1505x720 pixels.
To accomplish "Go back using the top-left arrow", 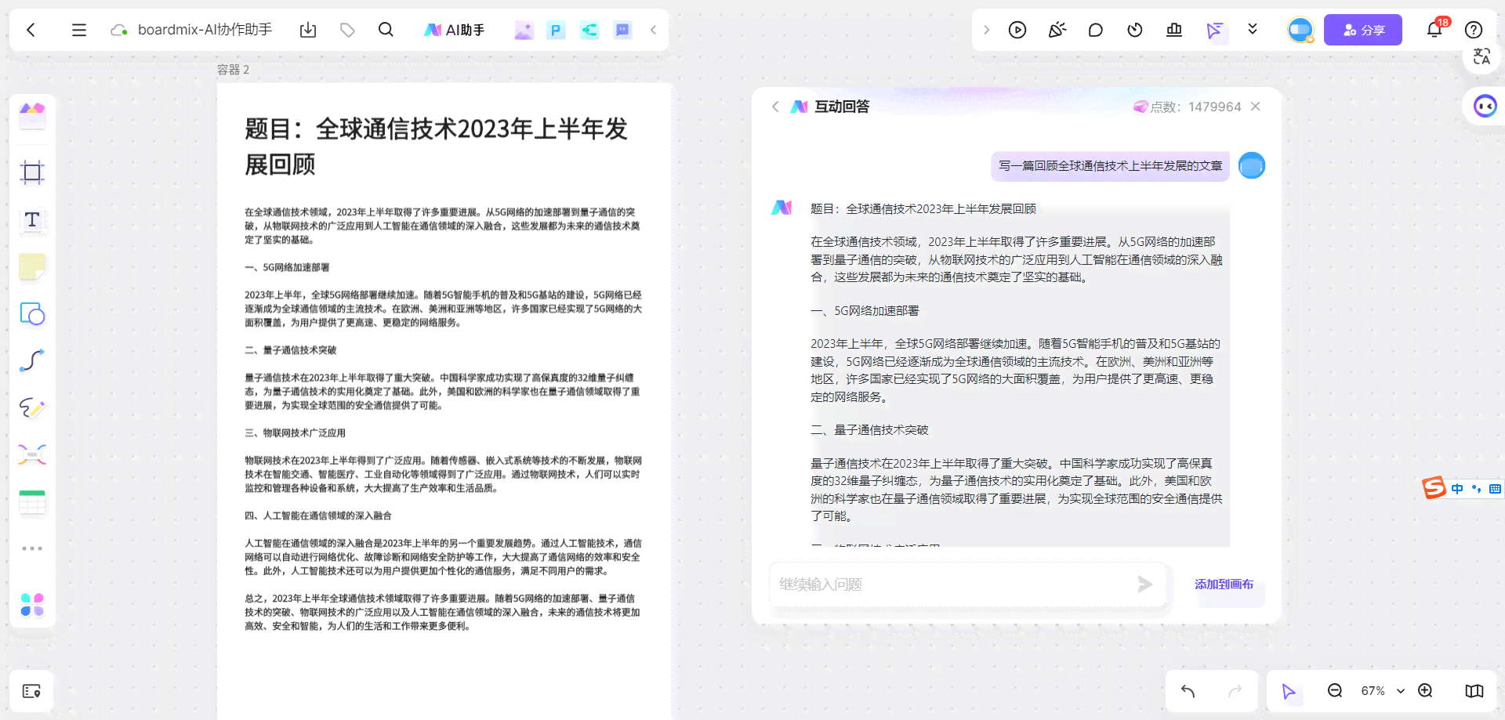I will point(31,30).
